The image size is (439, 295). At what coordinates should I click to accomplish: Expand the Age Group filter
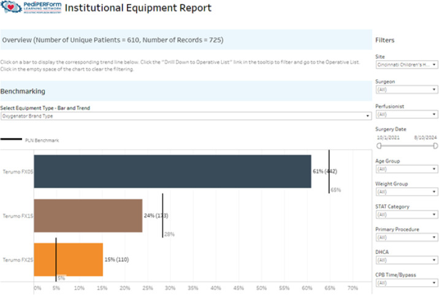407,169
